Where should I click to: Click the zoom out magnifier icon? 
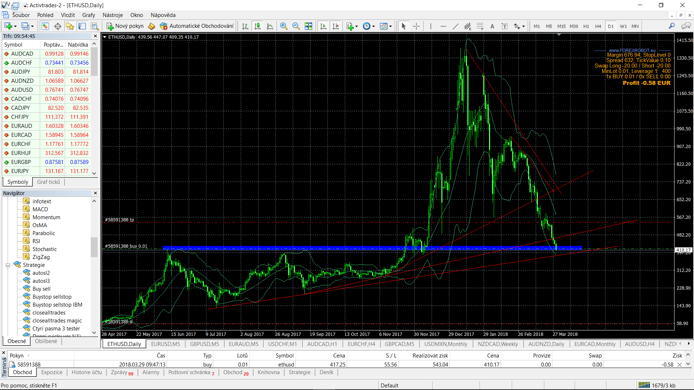(296, 26)
